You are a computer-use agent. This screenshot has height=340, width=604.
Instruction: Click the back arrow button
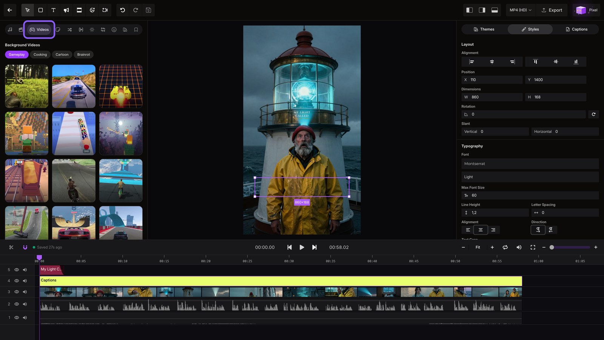[10, 10]
